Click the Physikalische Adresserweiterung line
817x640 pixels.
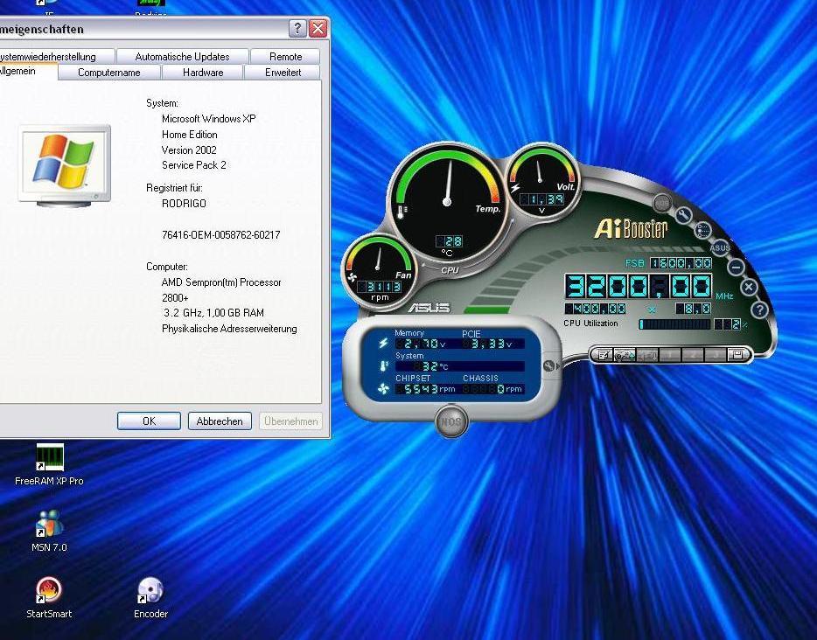coord(229,329)
